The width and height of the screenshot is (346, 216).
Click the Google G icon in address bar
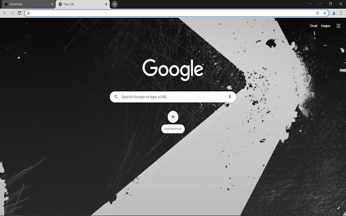pyautogui.click(x=28, y=13)
